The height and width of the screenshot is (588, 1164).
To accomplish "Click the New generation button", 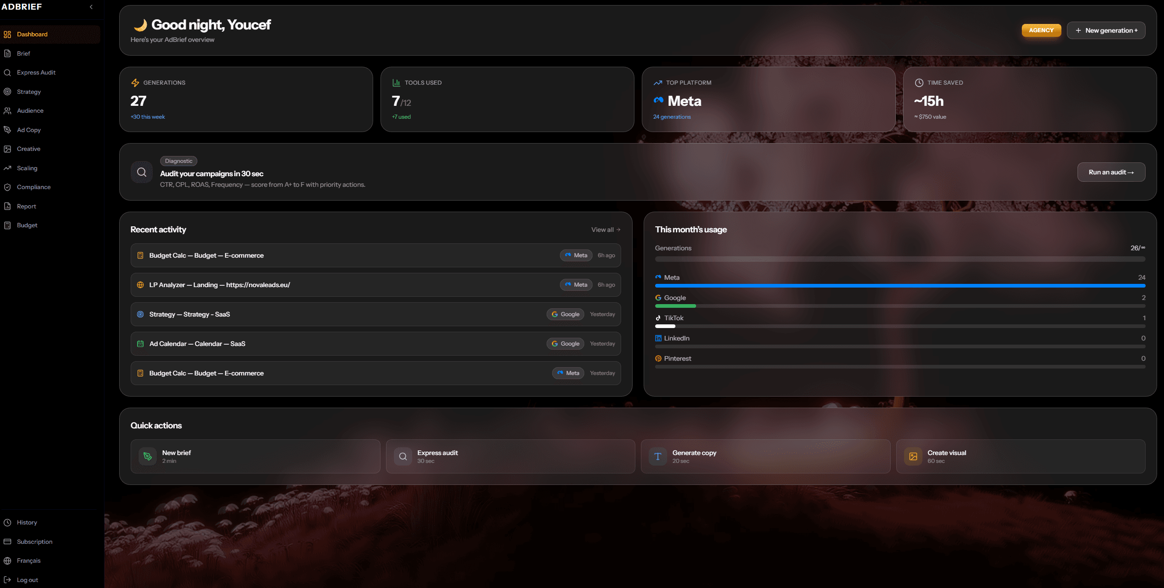I will [x=1106, y=30].
